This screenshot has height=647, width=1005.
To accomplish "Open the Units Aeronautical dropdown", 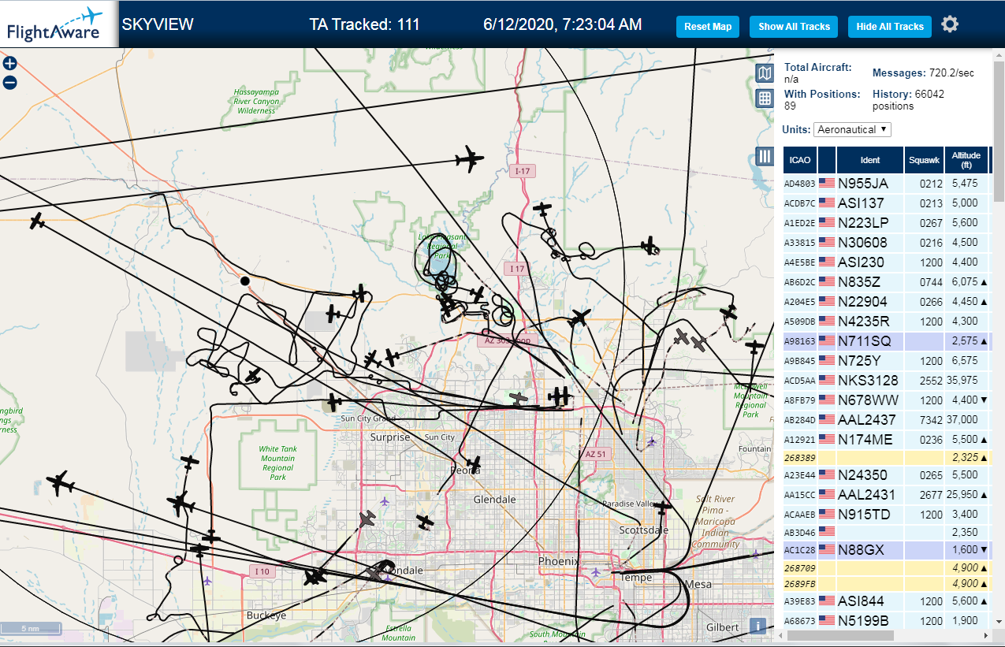I will (x=852, y=129).
